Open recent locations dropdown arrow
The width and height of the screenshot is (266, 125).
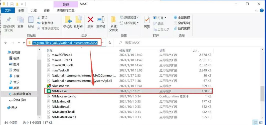click(x=19, y=43)
